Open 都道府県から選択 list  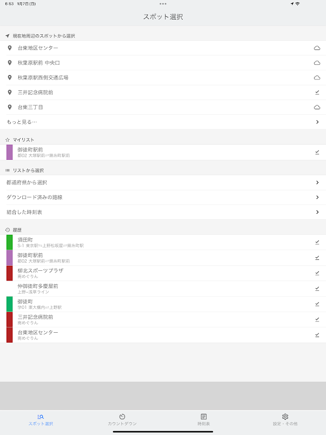pos(163,182)
